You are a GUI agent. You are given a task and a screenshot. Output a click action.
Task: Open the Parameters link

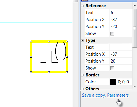tap(118, 95)
